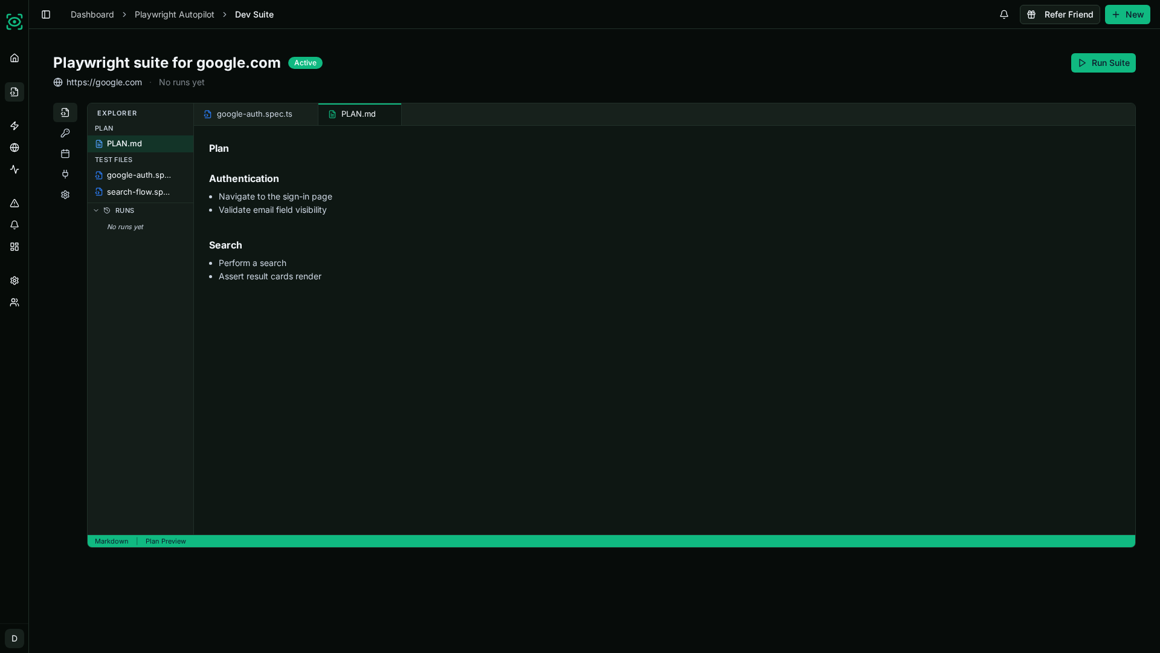Click the RUNS section label
This screenshot has width=1160, height=653.
point(124,210)
